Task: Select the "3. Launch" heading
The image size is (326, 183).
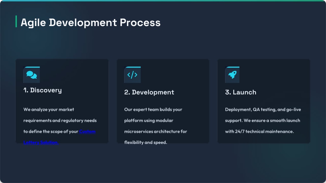Action: pyautogui.click(x=240, y=92)
